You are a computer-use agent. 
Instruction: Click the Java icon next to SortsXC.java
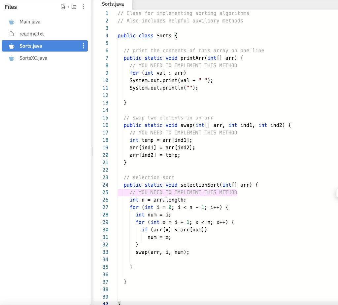pos(12,58)
